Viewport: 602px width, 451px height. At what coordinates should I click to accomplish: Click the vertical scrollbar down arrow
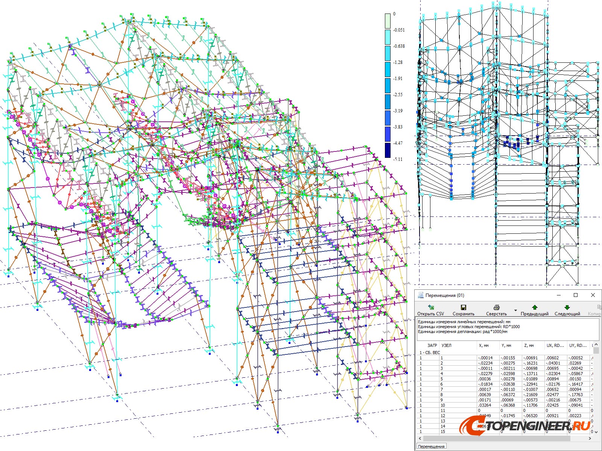[x=596, y=432]
